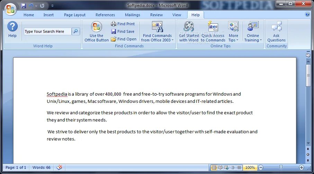
Task: Expand the More Tips dropdown
Action: tap(233, 31)
